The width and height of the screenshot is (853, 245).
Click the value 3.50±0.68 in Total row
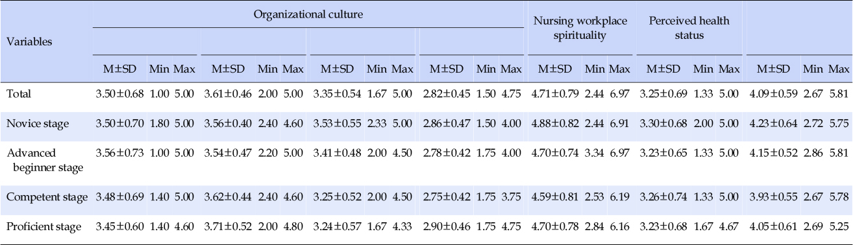(118, 93)
